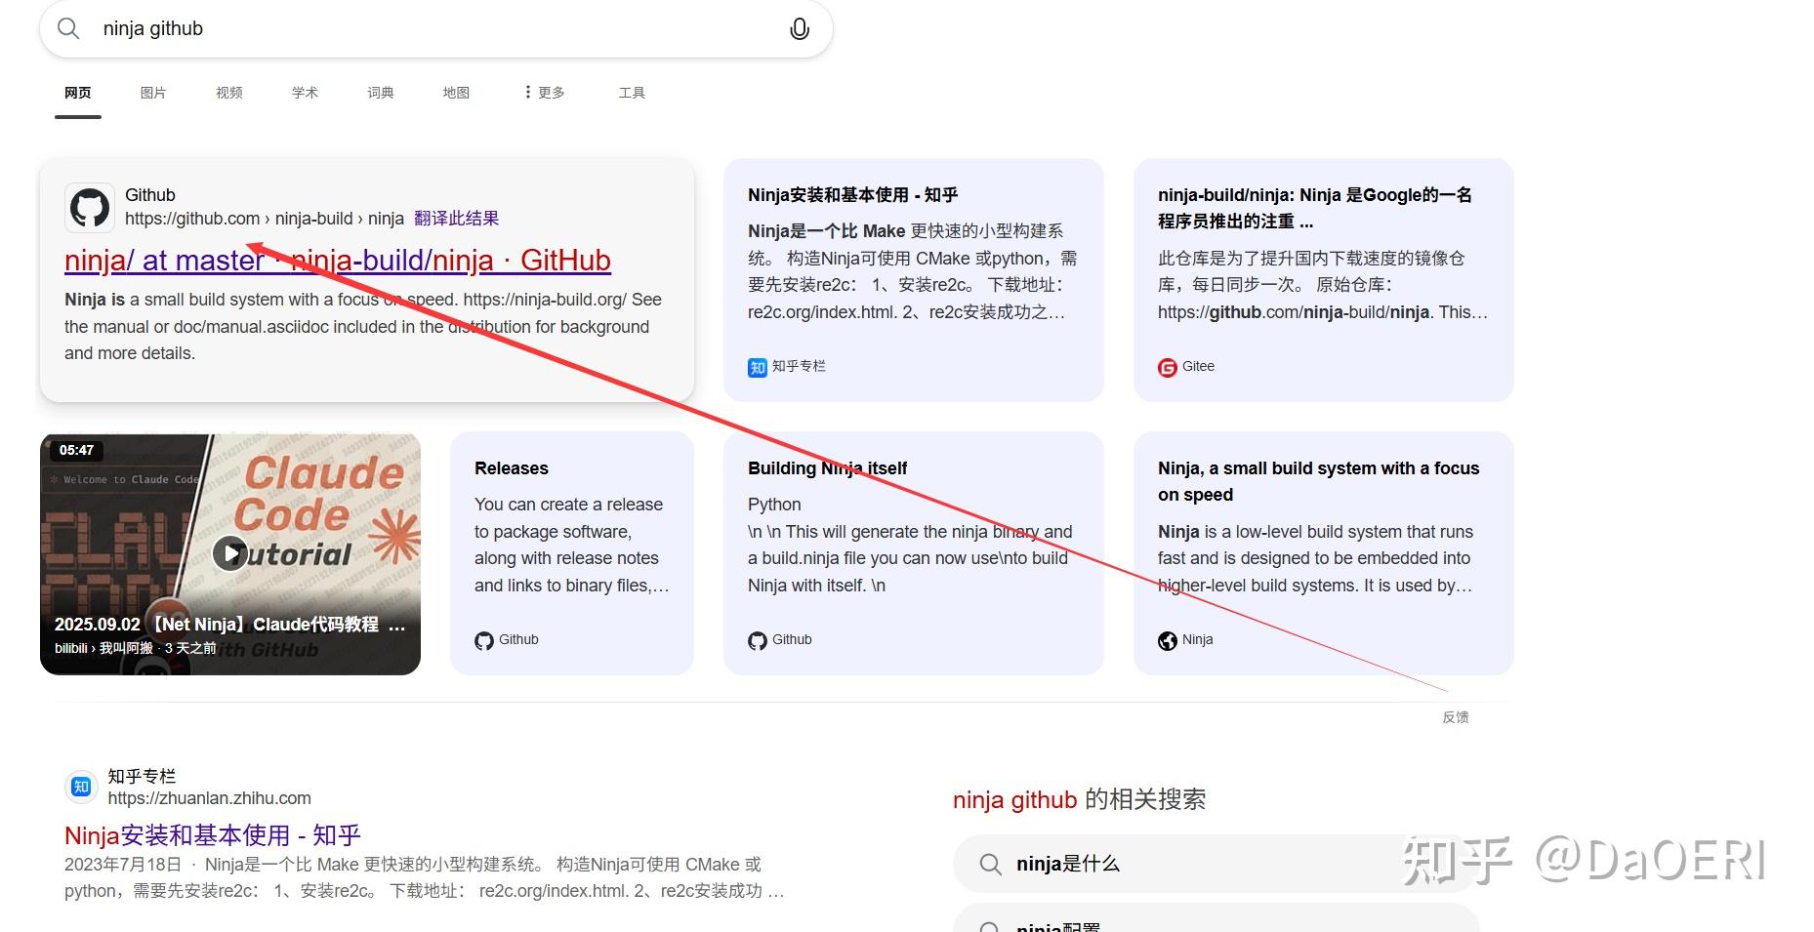Open the 工具 menu

pyautogui.click(x=631, y=92)
